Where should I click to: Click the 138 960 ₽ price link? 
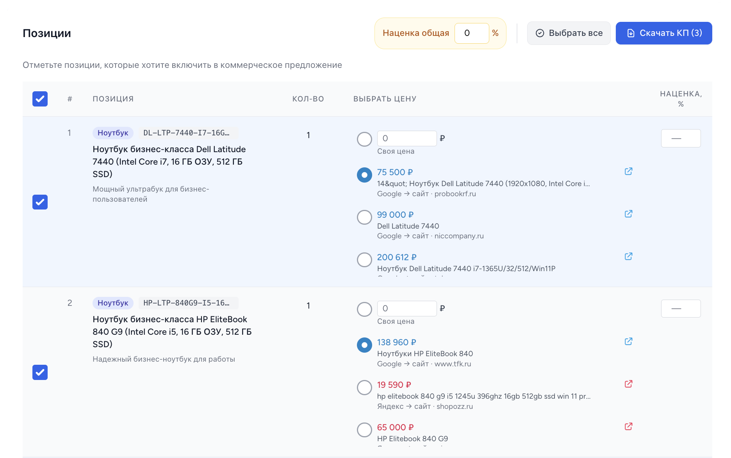396,342
